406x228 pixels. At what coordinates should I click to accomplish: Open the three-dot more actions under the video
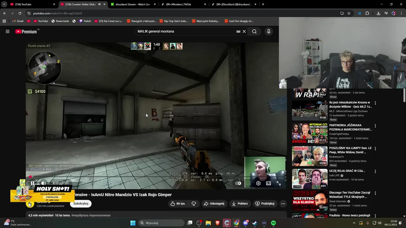point(283,204)
